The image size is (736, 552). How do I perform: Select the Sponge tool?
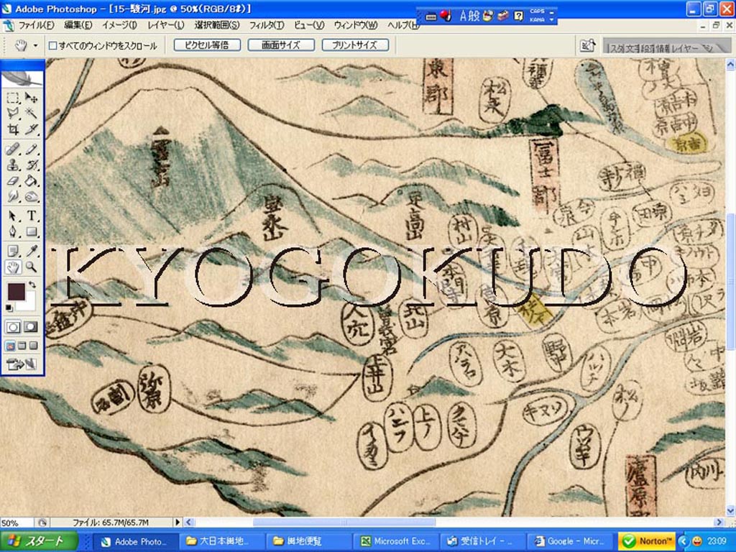pyautogui.click(x=31, y=196)
